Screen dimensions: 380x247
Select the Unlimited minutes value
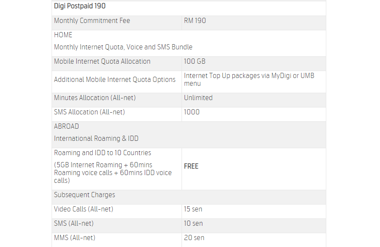(198, 98)
